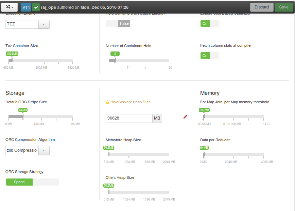
Task: Toggle Hold Containers False switch
Action: pos(118,24)
